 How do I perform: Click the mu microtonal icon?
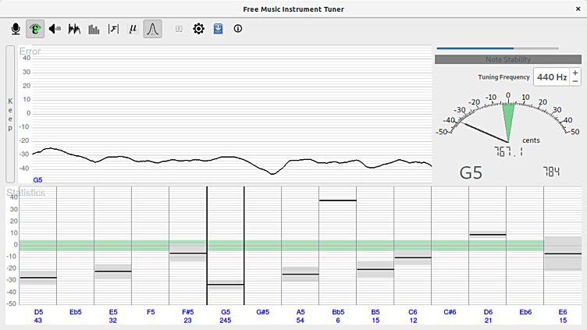pyautogui.click(x=133, y=29)
